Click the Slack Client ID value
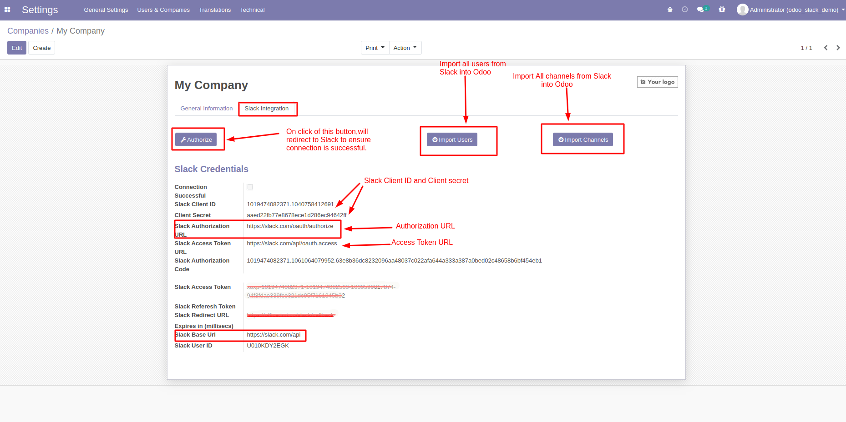The image size is (846, 422). tap(290, 204)
